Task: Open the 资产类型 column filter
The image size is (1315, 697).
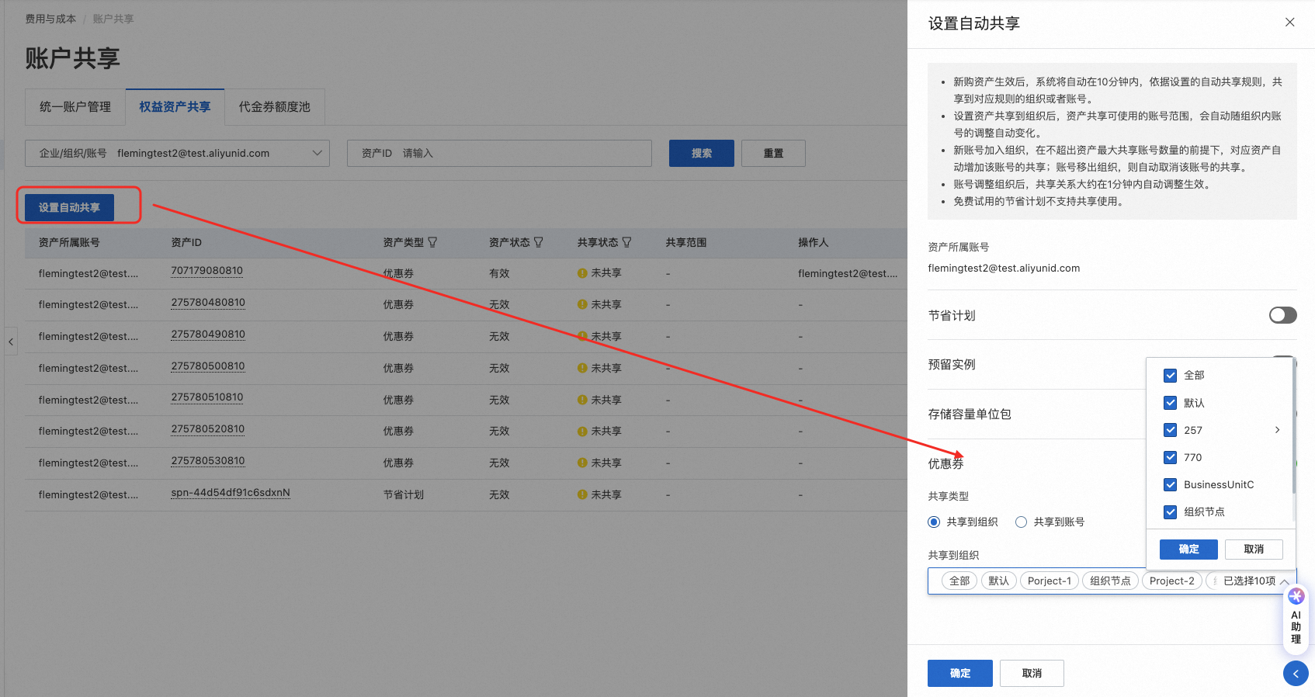Action: tap(432, 242)
